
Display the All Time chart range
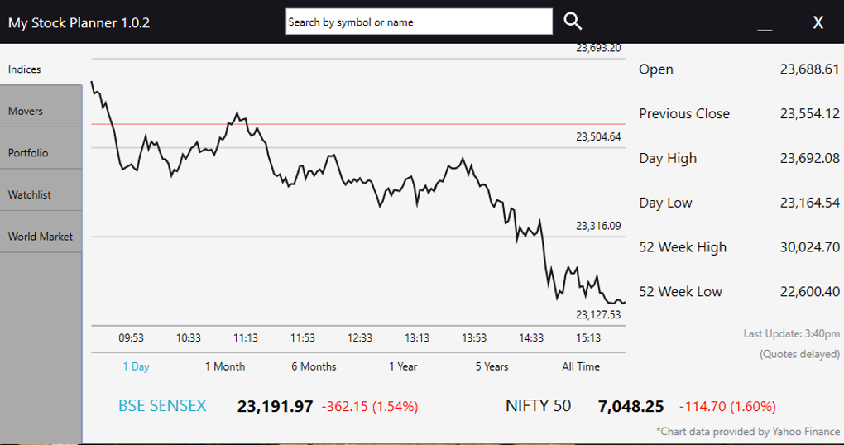tap(581, 366)
